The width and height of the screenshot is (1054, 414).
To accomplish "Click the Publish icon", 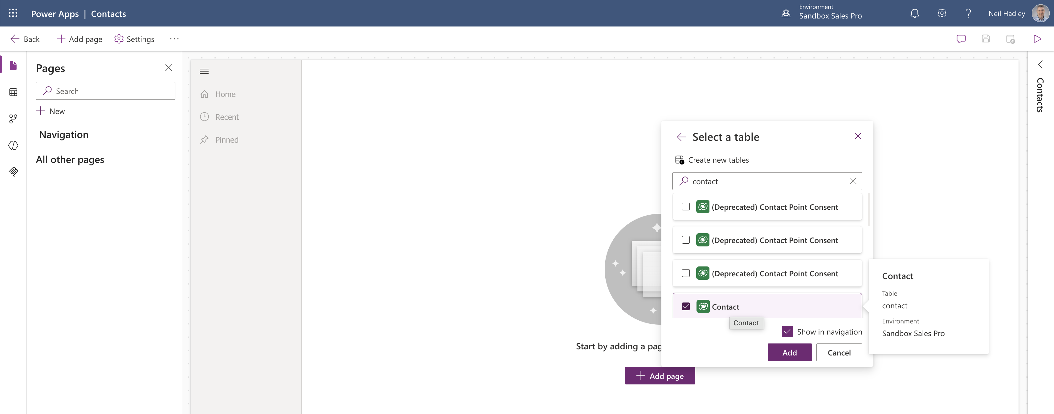I will click(x=1010, y=39).
